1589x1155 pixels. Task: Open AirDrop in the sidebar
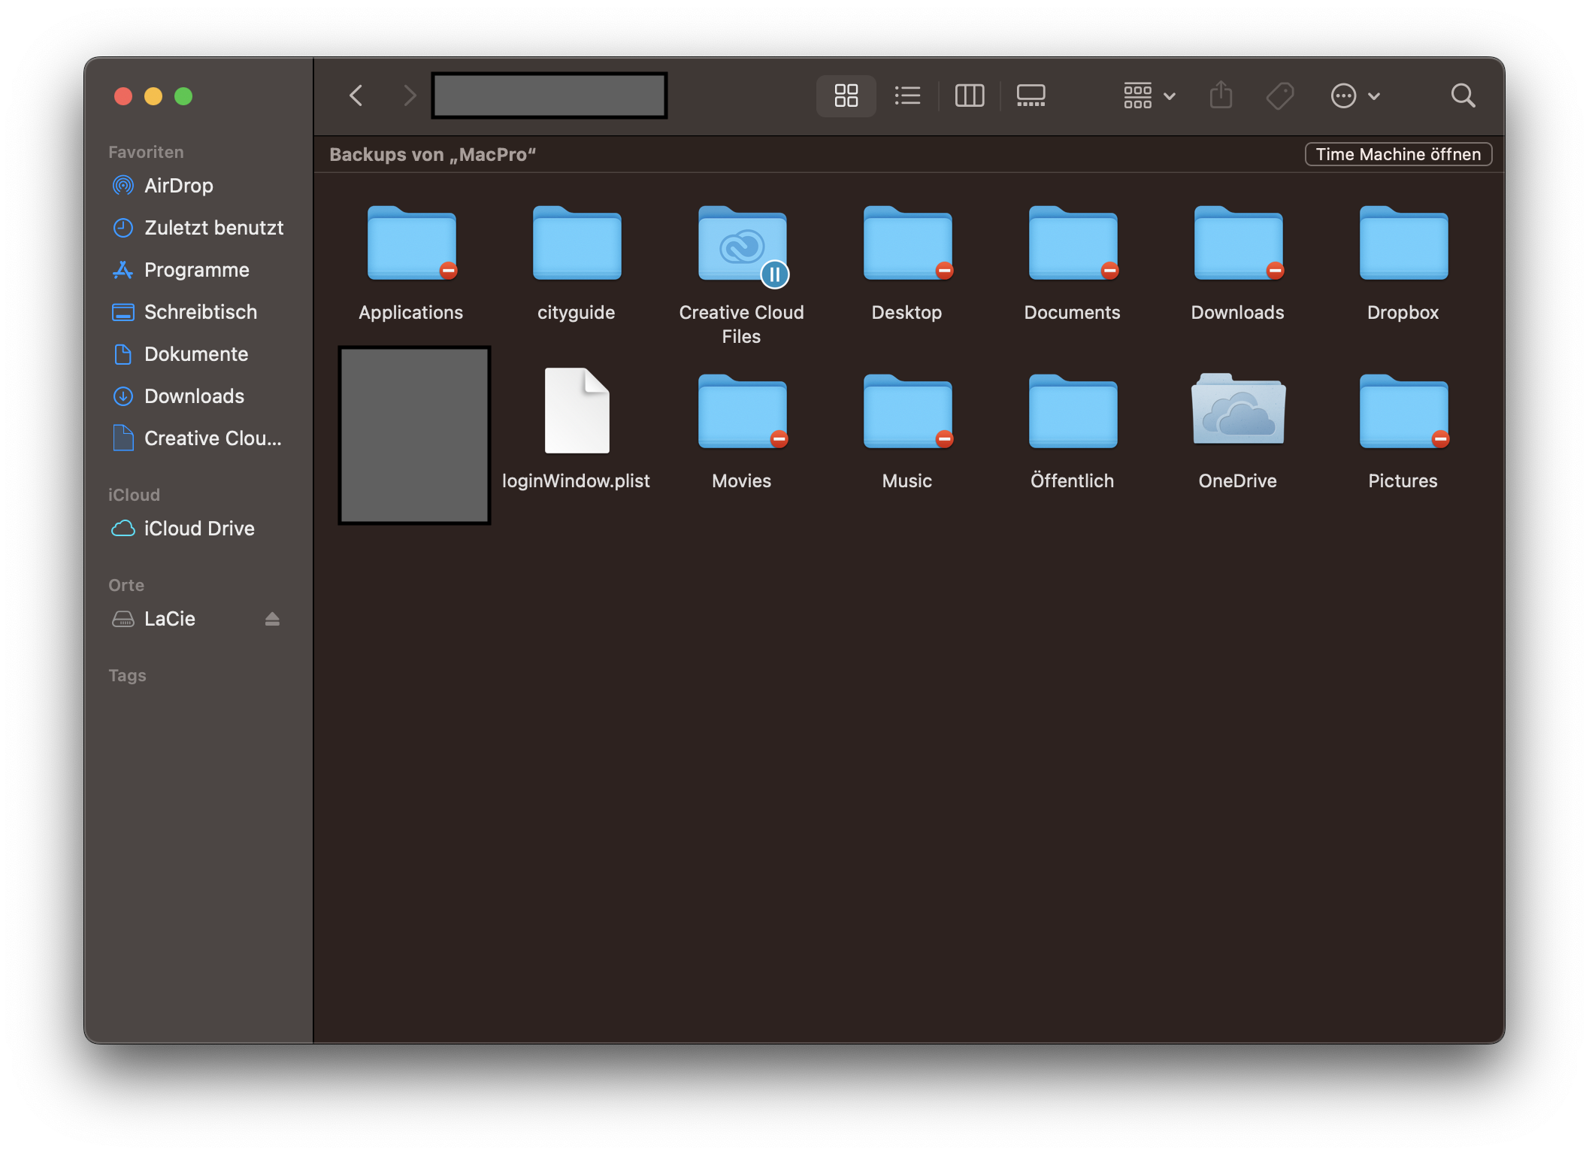[178, 186]
